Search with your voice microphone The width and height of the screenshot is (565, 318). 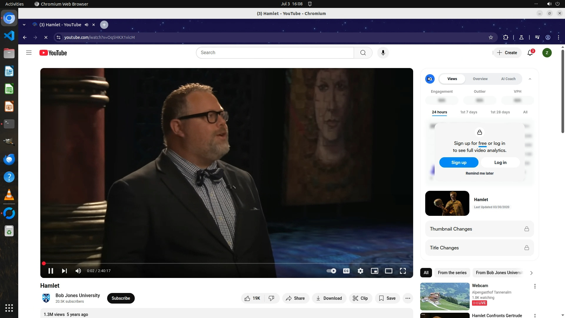[x=383, y=53]
